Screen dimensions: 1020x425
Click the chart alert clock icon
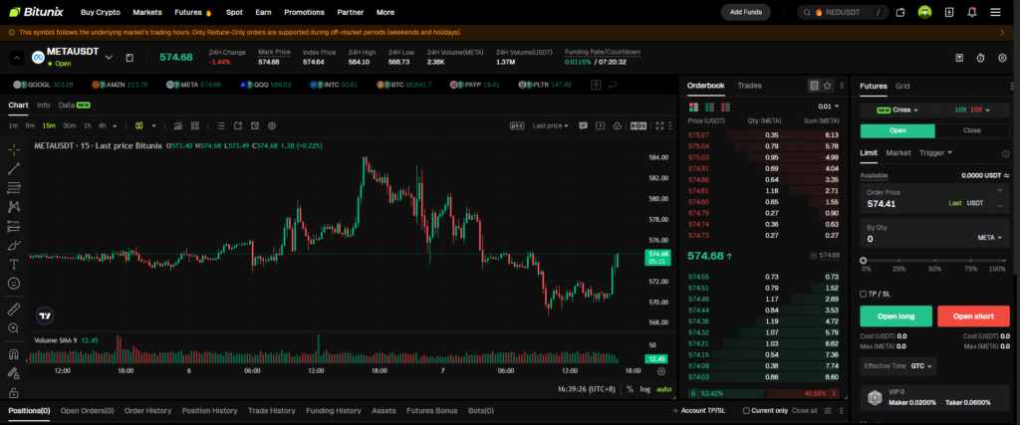point(255,125)
